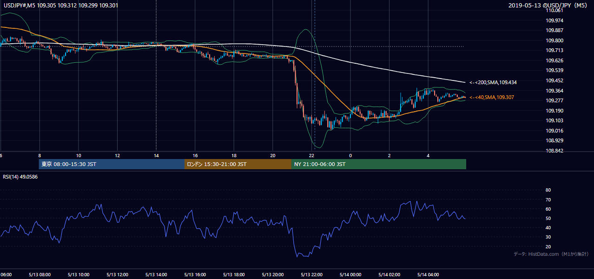Click RSI scale level 50

tap(548, 218)
